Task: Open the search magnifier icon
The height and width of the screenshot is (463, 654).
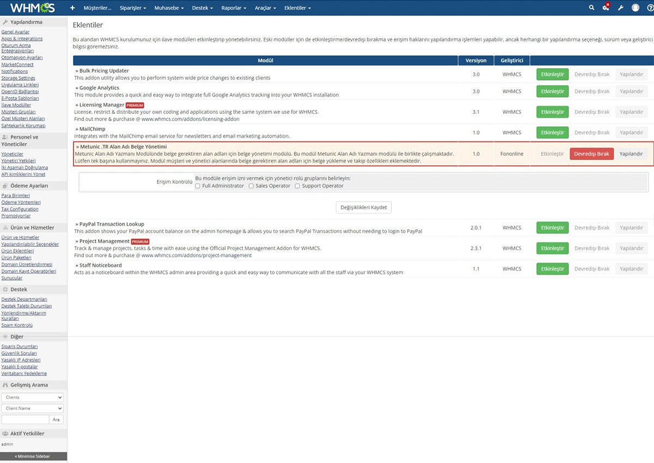Action: 592,8
